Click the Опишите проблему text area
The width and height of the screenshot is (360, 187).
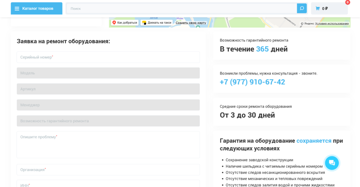[x=108, y=145]
